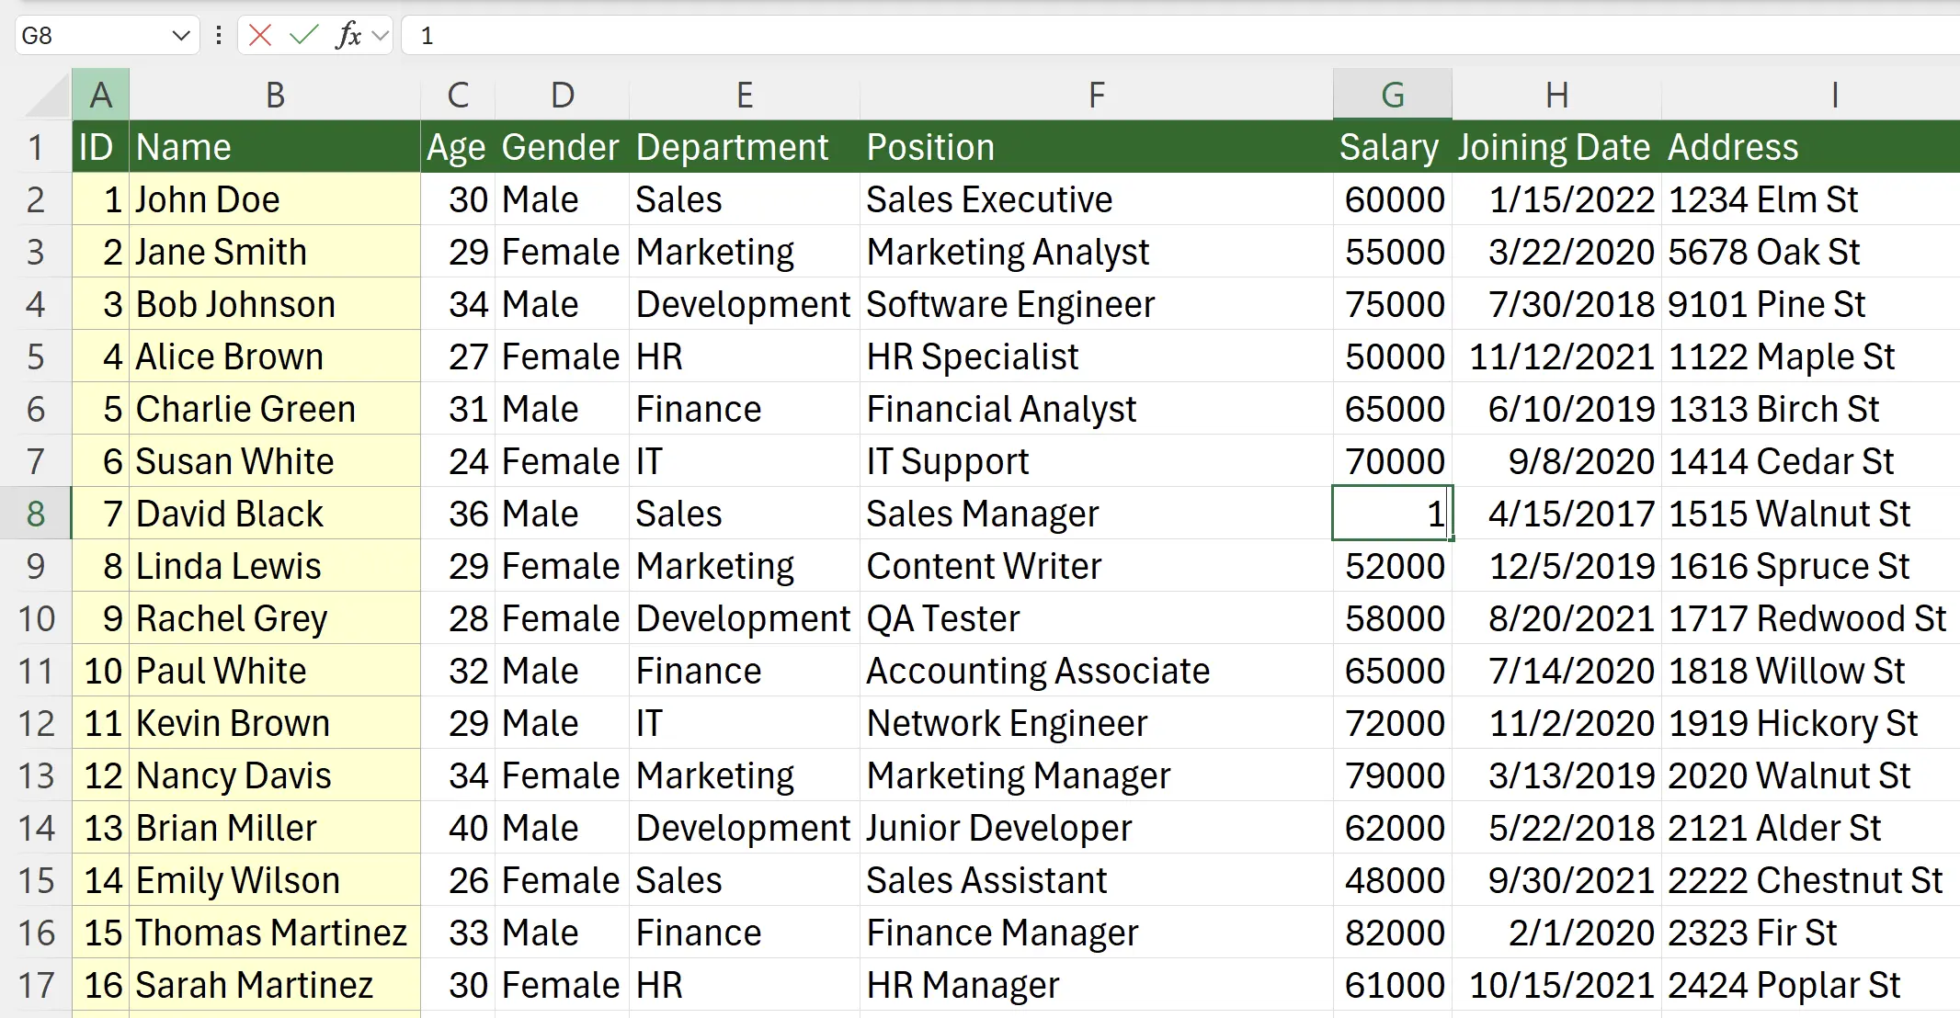Open Insert Function via the fx icon
The width and height of the screenshot is (1960, 1018).
click(348, 35)
